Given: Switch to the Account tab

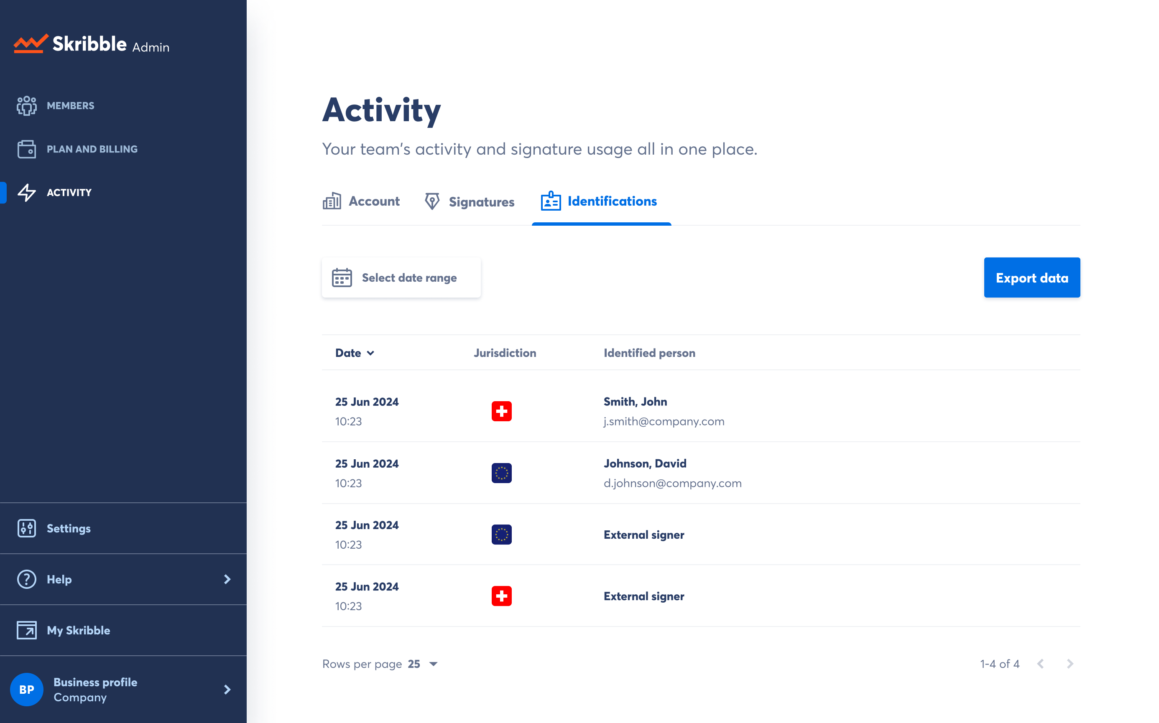Looking at the screenshot, I should [361, 202].
